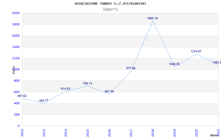Click the 0 y-axis tick label
Image resolution: width=221 pixels, height=138 pixels.
point(19,126)
